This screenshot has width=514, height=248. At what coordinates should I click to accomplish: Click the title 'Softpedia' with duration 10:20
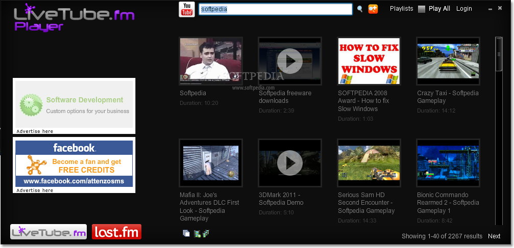pyautogui.click(x=193, y=93)
